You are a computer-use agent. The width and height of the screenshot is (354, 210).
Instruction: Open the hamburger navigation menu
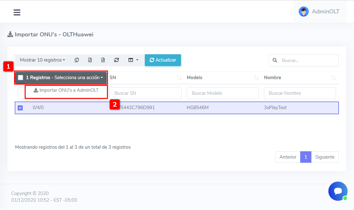(17, 12)
